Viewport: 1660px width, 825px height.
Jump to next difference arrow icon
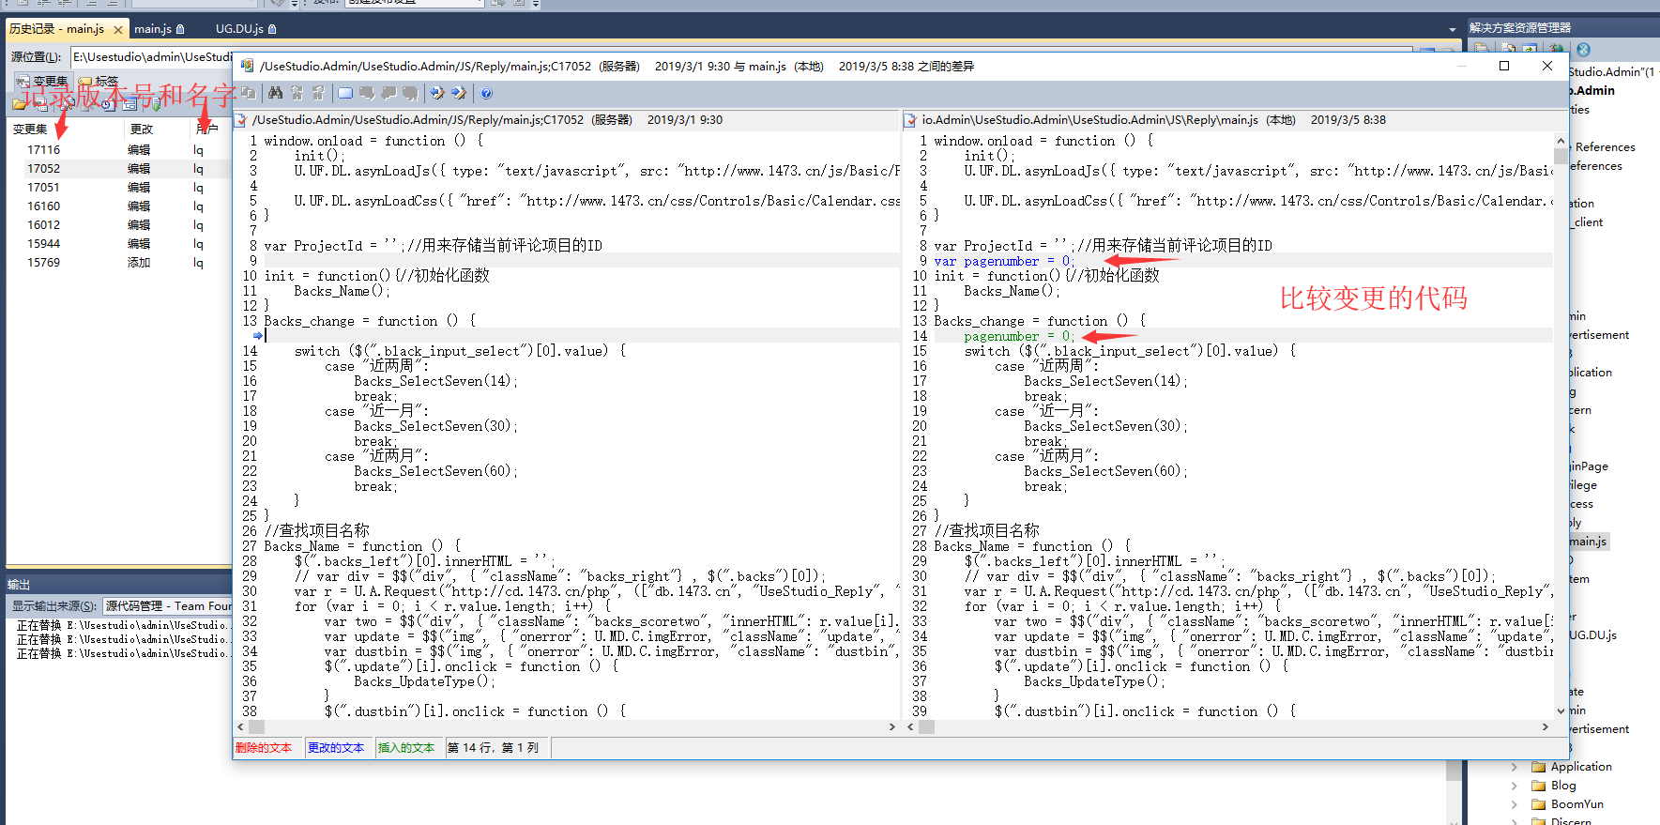pos(459,93)
